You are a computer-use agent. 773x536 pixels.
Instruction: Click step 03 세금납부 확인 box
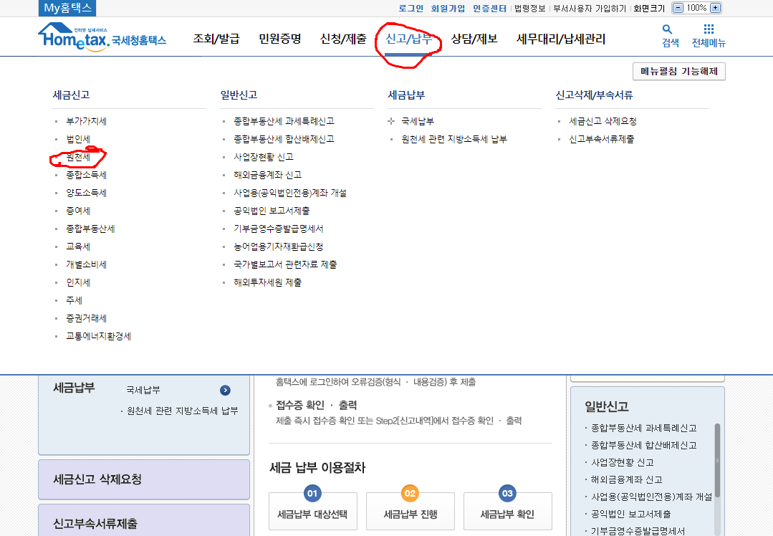(508, 511)
